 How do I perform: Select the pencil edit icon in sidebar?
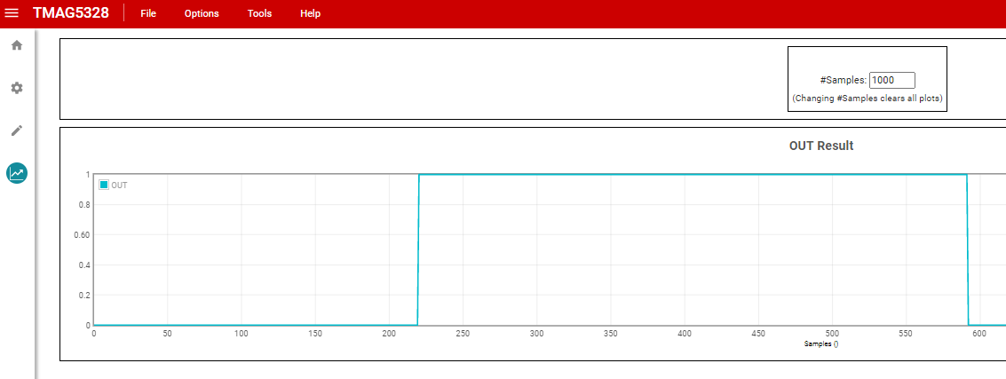[x=17, y=130]
